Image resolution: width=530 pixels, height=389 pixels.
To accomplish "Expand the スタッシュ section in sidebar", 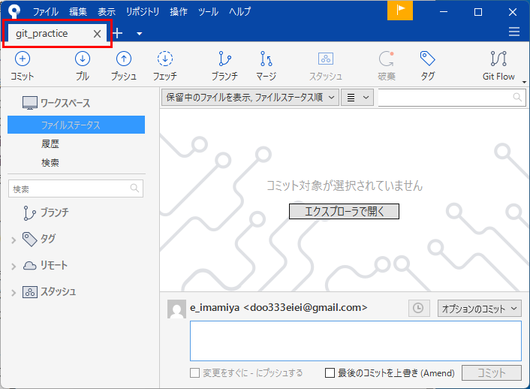I will click(x=14, y=292).
